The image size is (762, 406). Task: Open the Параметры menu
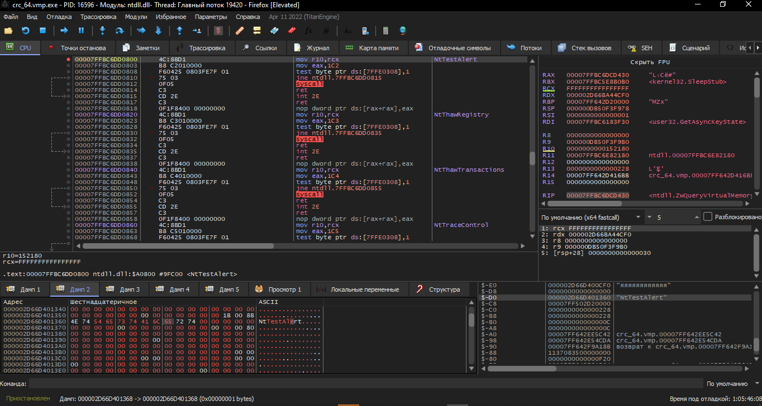211,17
